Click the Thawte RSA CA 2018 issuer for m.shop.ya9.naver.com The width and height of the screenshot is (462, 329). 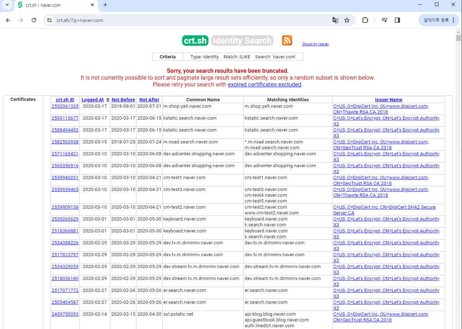pos(381,109)
